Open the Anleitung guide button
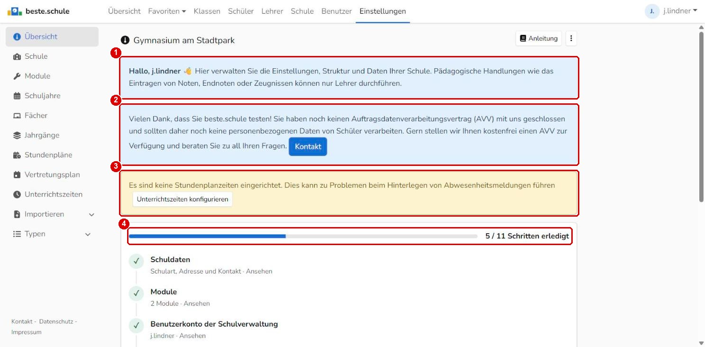Viewport: 705px width, 347px height. tap(539, 38)
